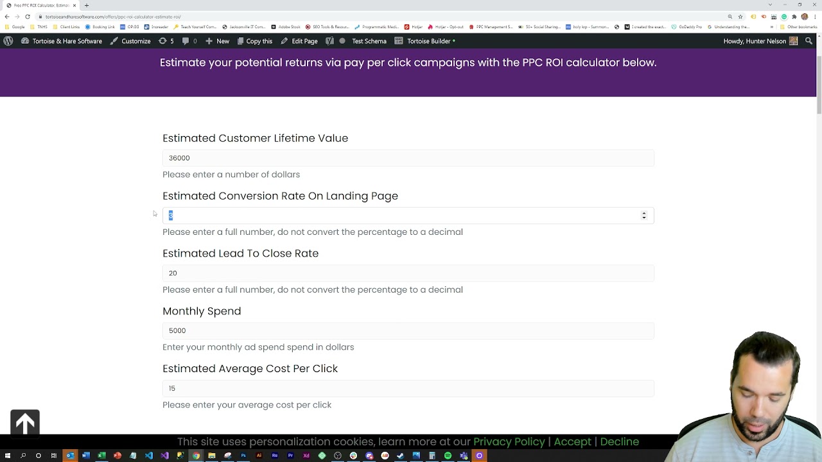822x462 pixels.
Task: Click the scroll-to-top arrow button
Action: [x=25, y=423]
